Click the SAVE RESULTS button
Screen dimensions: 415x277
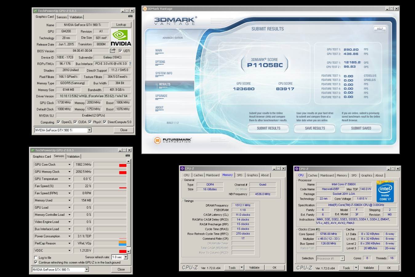(315, 128)
